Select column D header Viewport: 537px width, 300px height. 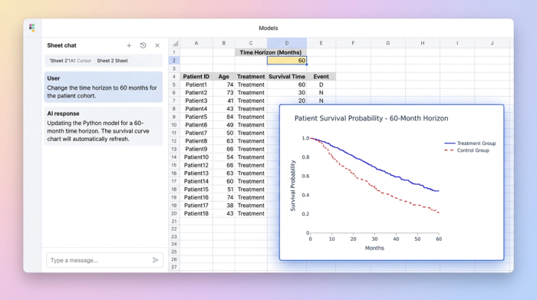tap(287, 43)
